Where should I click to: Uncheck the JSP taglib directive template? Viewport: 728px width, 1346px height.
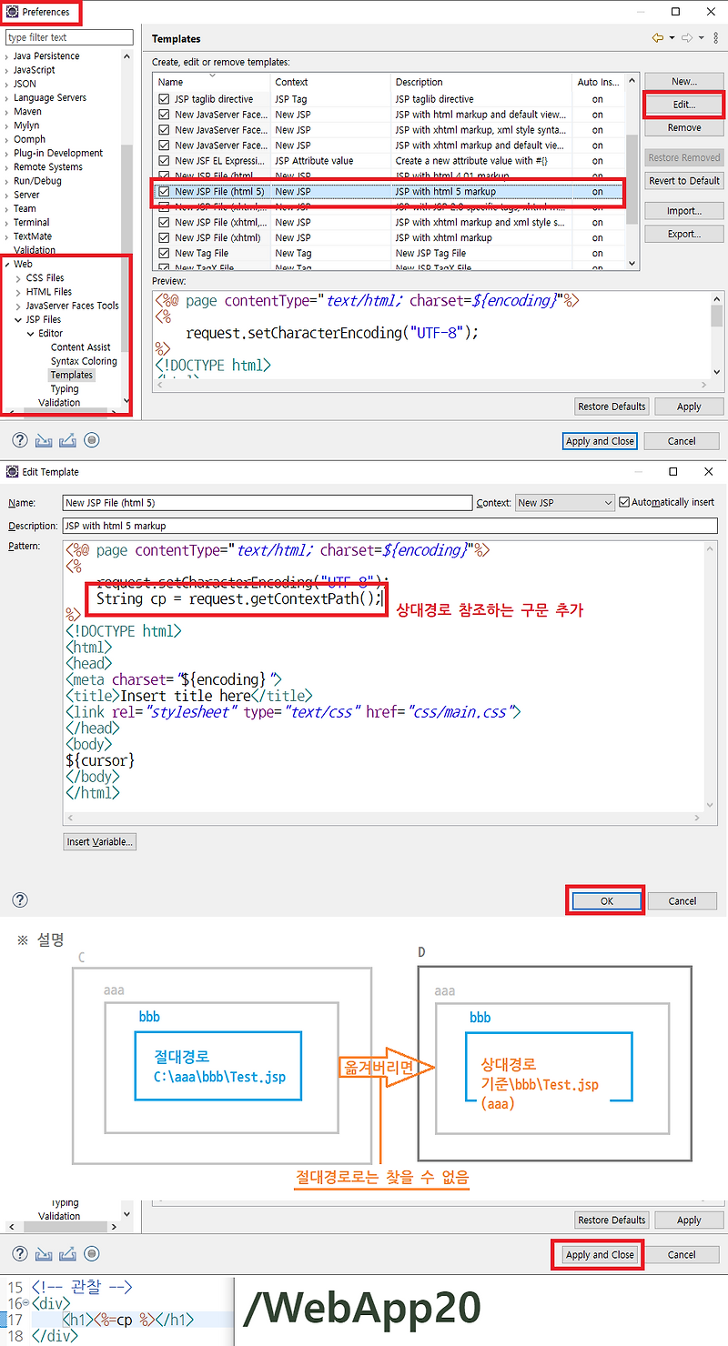(x=164, y=98)
